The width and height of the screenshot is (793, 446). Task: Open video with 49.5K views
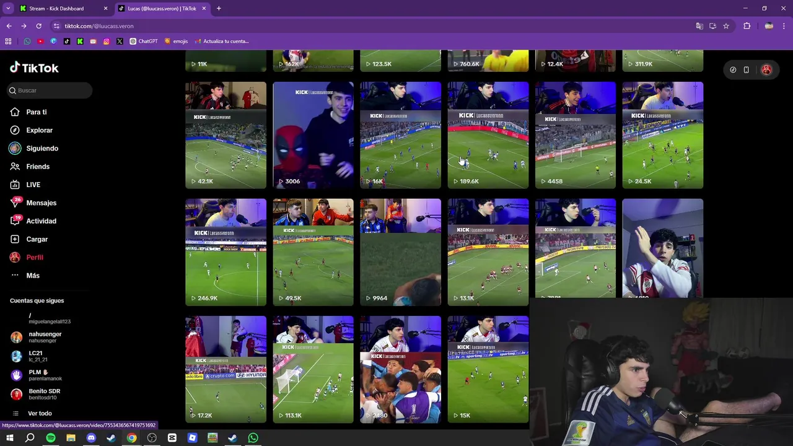tap(313, 252)
